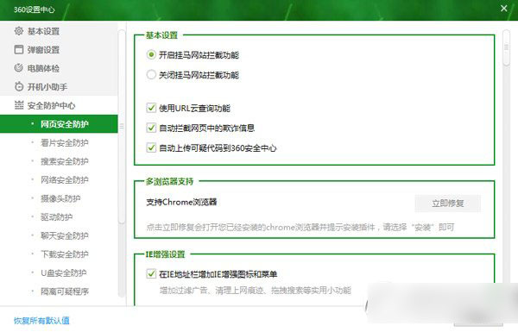
Task: Open 开机小助手 settings section
Action: tap(59, 86)
